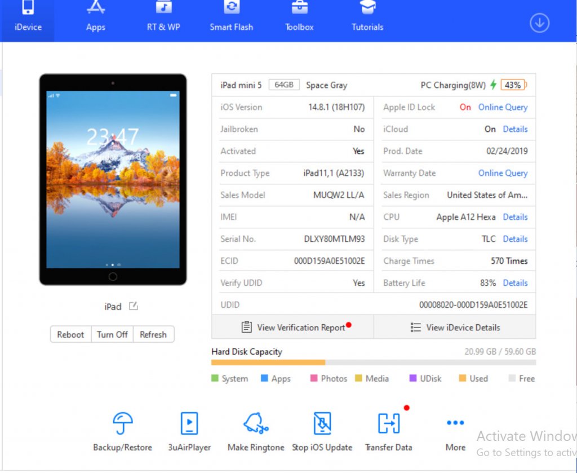Show Disk Type Details

pos(515,239)
